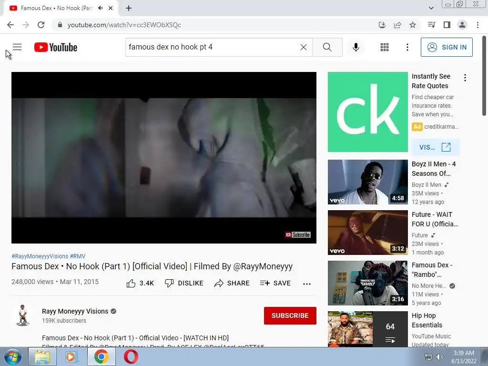Open Future - WAIT FOR U title

[435, 219]
